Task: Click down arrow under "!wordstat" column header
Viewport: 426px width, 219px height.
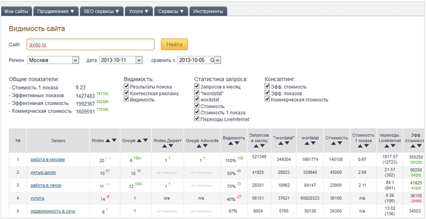Action: click(x=287, y=143)
